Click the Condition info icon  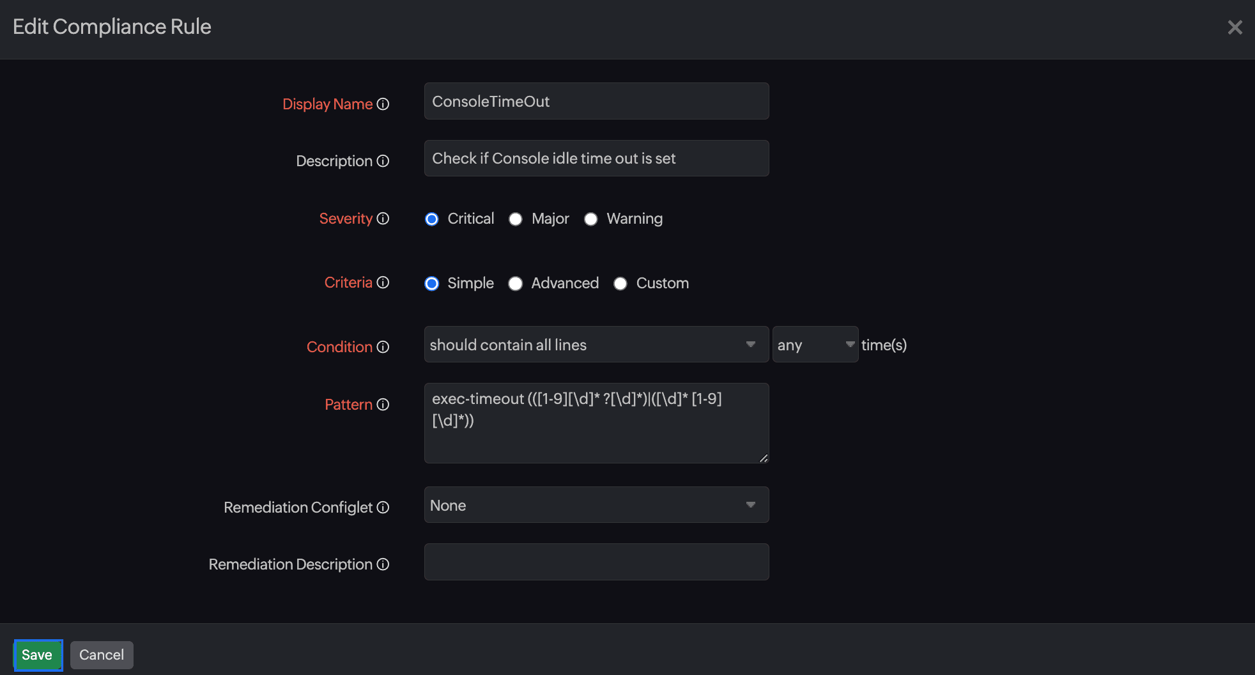[383, 347]
